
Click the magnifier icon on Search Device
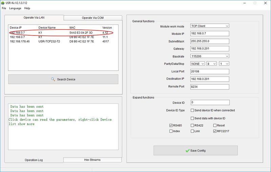tap(53, 79)
